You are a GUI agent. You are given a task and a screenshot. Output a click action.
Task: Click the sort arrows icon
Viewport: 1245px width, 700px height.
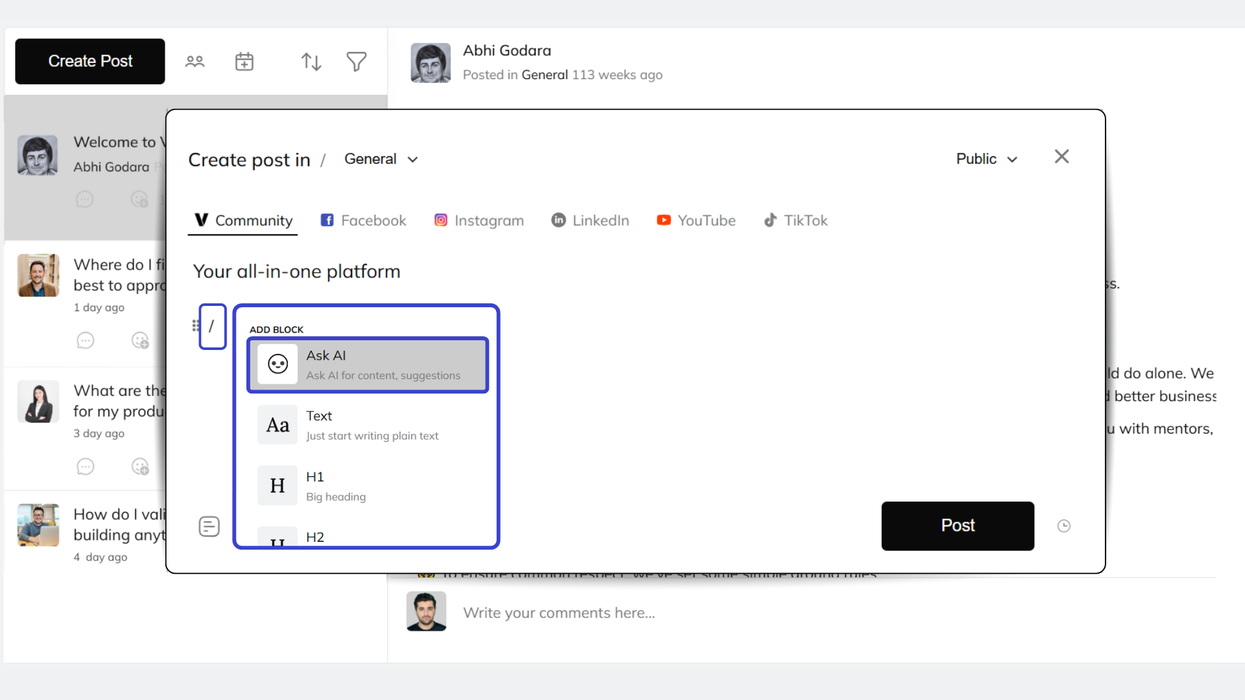click(x=311, y=61)
